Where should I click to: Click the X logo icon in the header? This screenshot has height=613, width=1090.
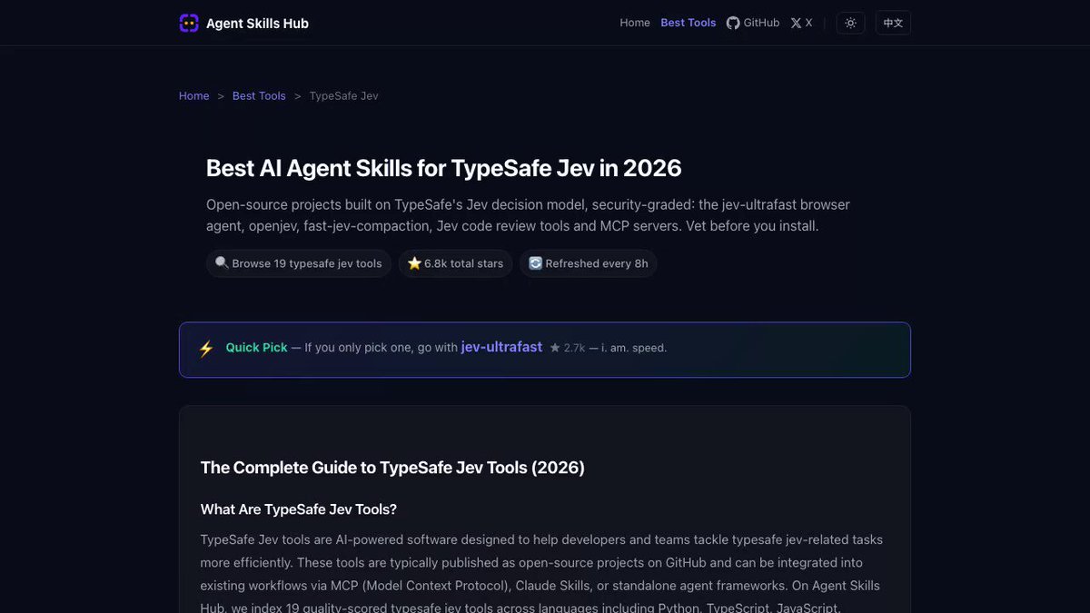pyautogui.click(x=796, y=23)
